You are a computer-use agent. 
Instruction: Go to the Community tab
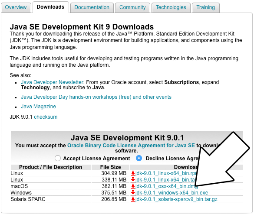click(132, 7)
